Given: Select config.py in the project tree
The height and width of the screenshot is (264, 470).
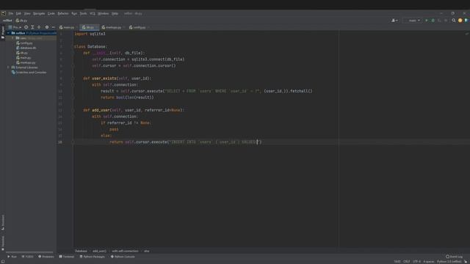Looking at the screenshot, I should pos(24,43).
